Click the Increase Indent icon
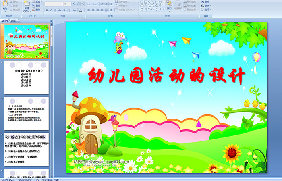The image size is (282, 181). [x=106, y=4]
